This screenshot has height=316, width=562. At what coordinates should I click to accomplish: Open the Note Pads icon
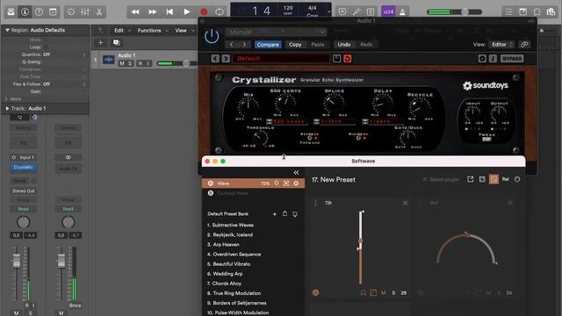[523, 11]
